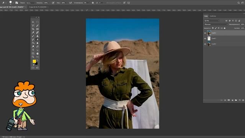Select the Type tool
Viewport: 245px width, 138px height.
click(33, 50)
